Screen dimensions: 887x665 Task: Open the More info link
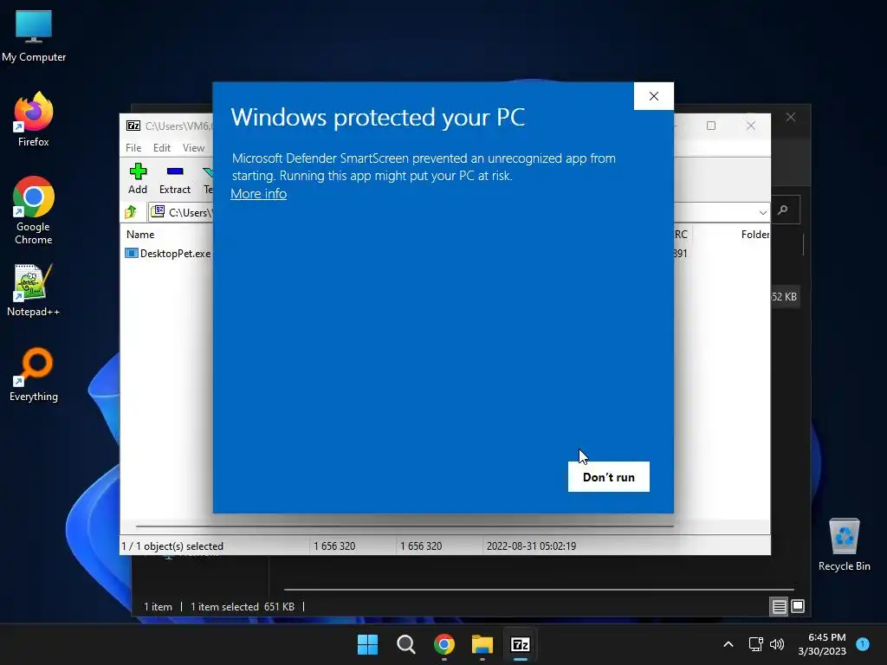[x=258, y=194]
